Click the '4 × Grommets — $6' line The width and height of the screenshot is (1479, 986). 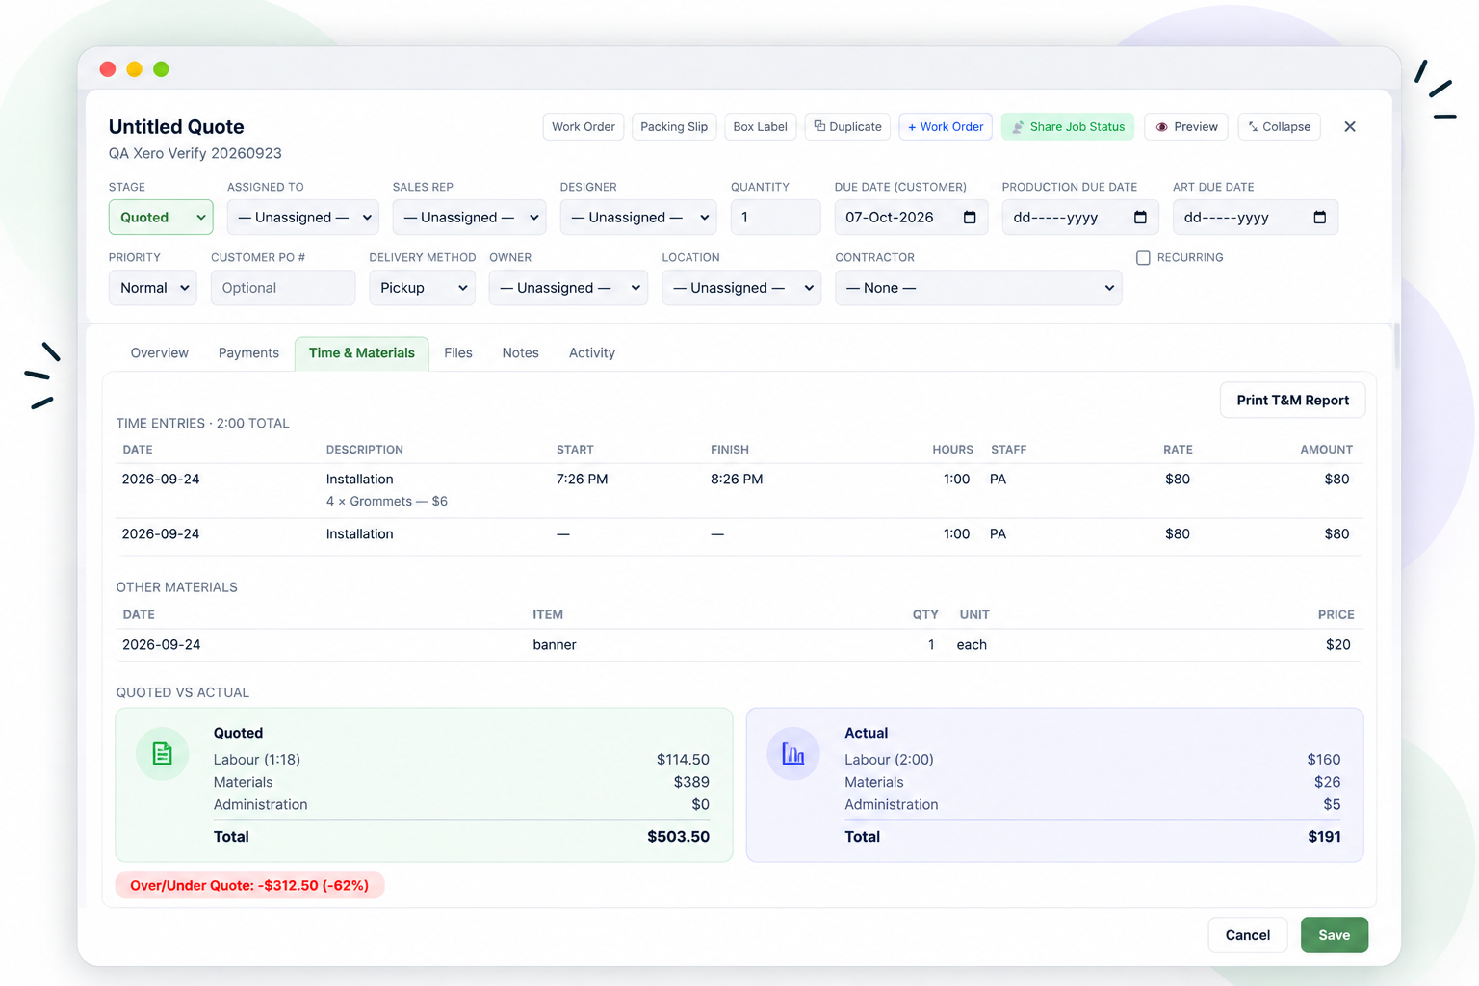click(387, 502)
